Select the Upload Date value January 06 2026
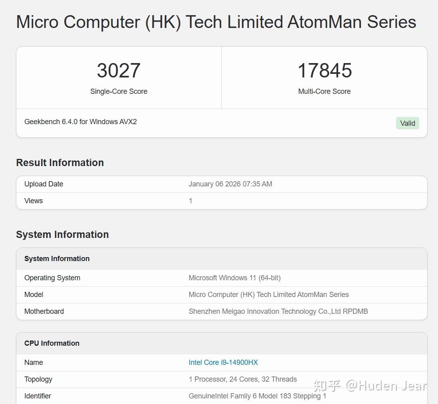The height and width of the screenshot is (404, 438). coord(230,184)
